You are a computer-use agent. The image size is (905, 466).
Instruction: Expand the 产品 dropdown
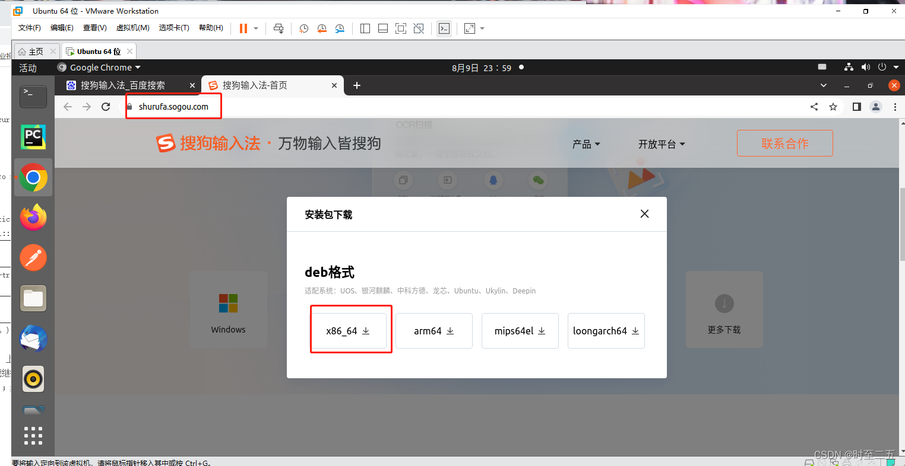point(586,144)
